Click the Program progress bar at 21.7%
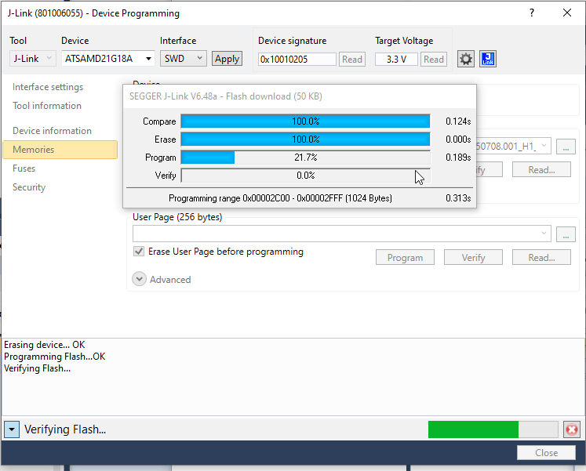This screenshot has height=471, width=586. [x=306, y=157]
